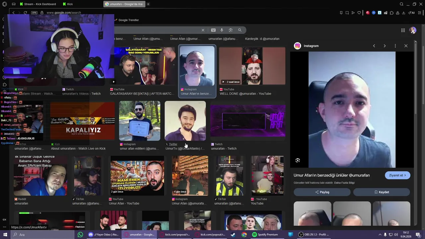The width and height of the screenshot is (425, 239).
Task: Open WELL DONE @umurafan YouTube thumbnail
Action: click(252, 66)
